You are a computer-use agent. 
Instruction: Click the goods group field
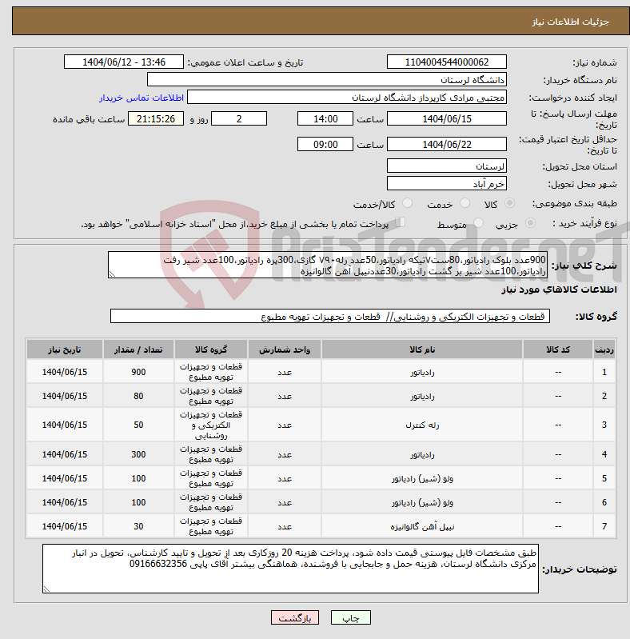click(x=330, y=316)
